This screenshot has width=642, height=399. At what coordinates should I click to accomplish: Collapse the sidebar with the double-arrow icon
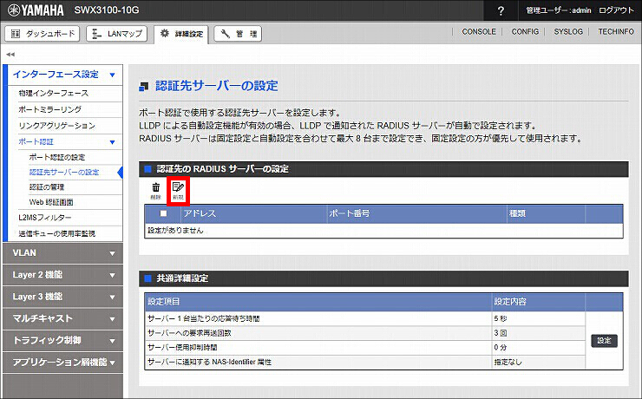[10, 54]
